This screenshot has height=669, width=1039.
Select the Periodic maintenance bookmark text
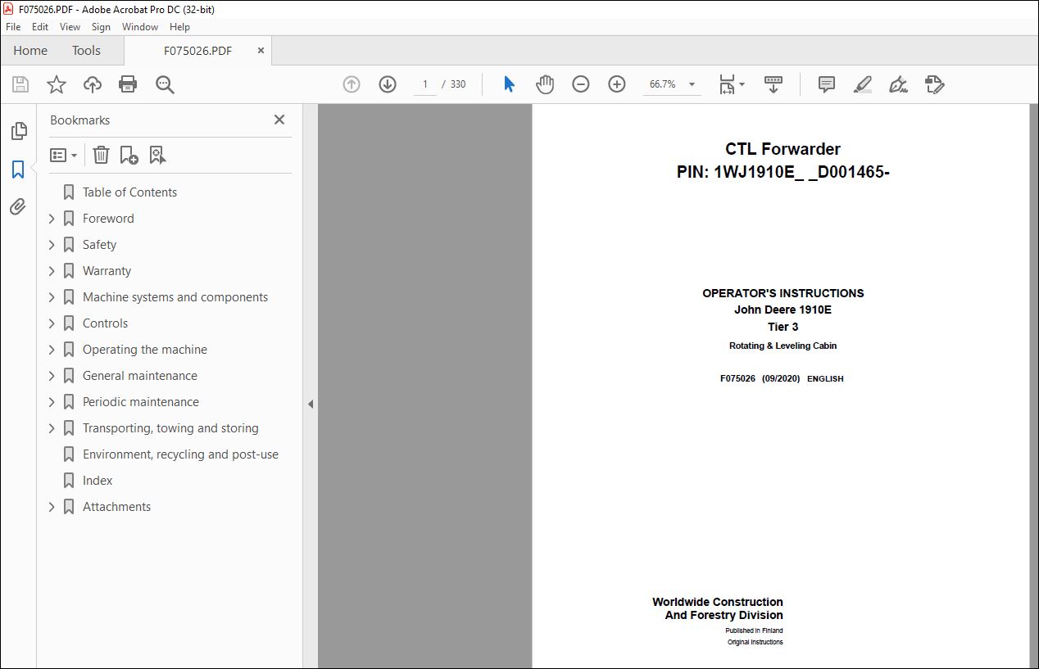(x=141, y=402)
